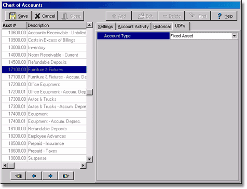The width and height of the screenshot is (247, 189).
Task: Click the horizontal scrollbar's right arrow
Action: [83, 166]
